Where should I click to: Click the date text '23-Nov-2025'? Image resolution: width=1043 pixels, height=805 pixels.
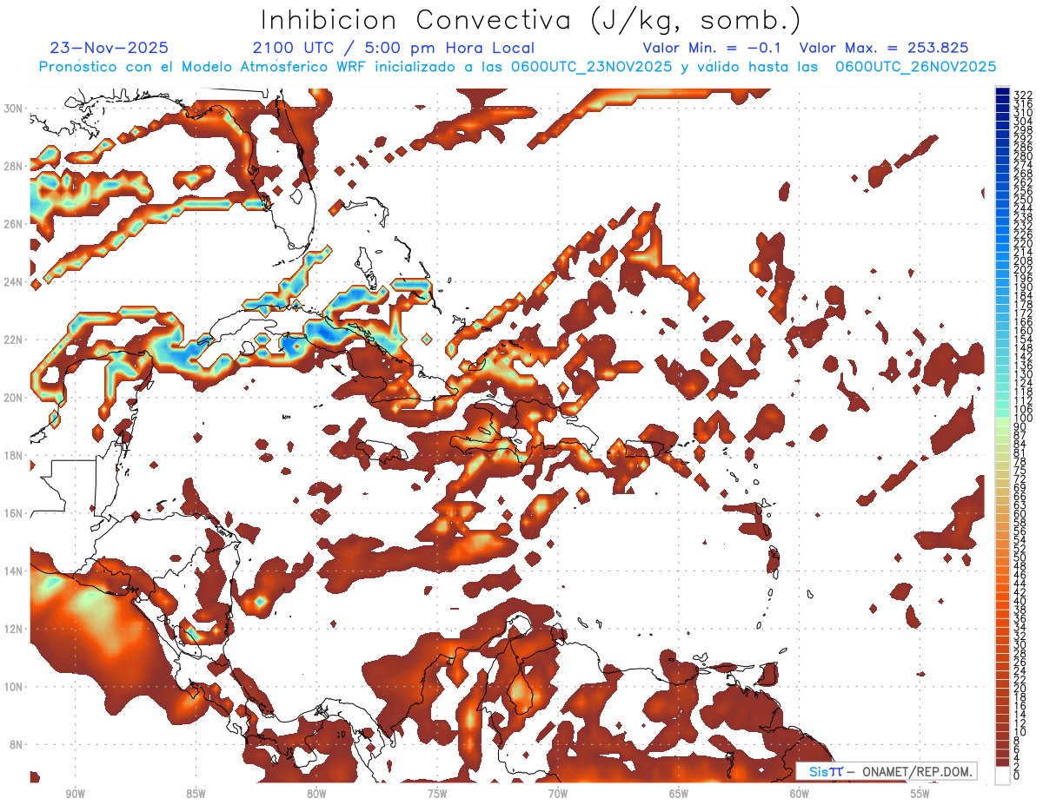pyautogui.click(x=110, y=48)
